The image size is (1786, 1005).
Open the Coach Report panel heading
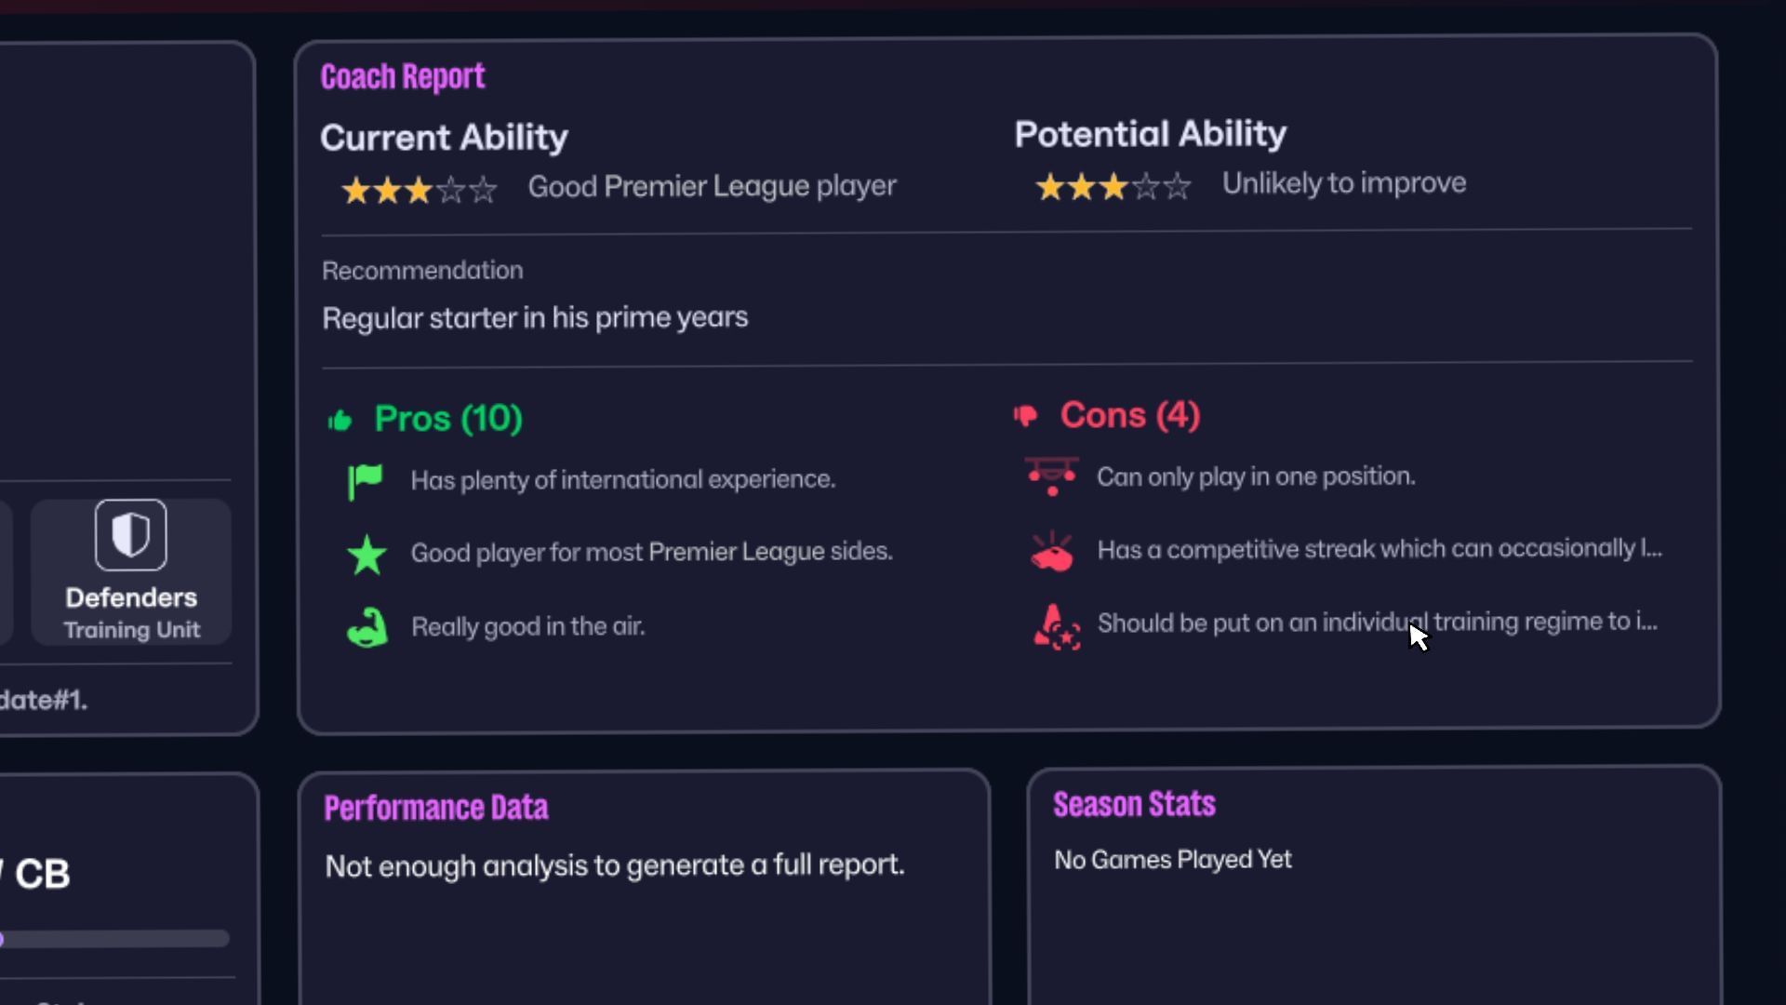pyautogui.click(x=403, y=76)
